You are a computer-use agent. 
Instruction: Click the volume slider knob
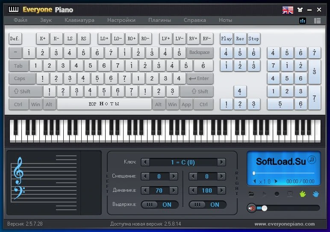pos(264,208)
